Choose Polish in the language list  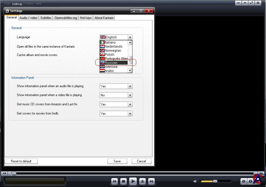coord(110,55)
